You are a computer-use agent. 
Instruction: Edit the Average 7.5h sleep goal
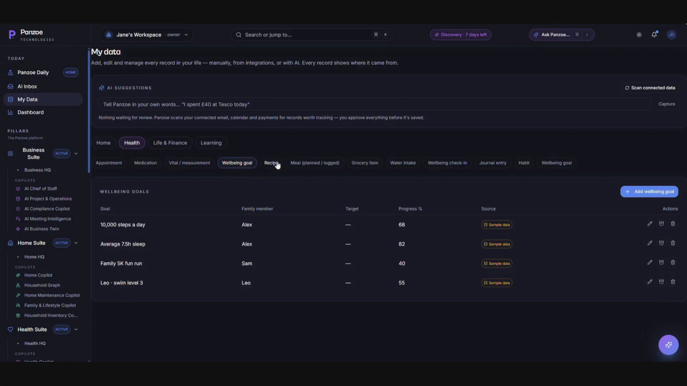click(x=650, y=243)
